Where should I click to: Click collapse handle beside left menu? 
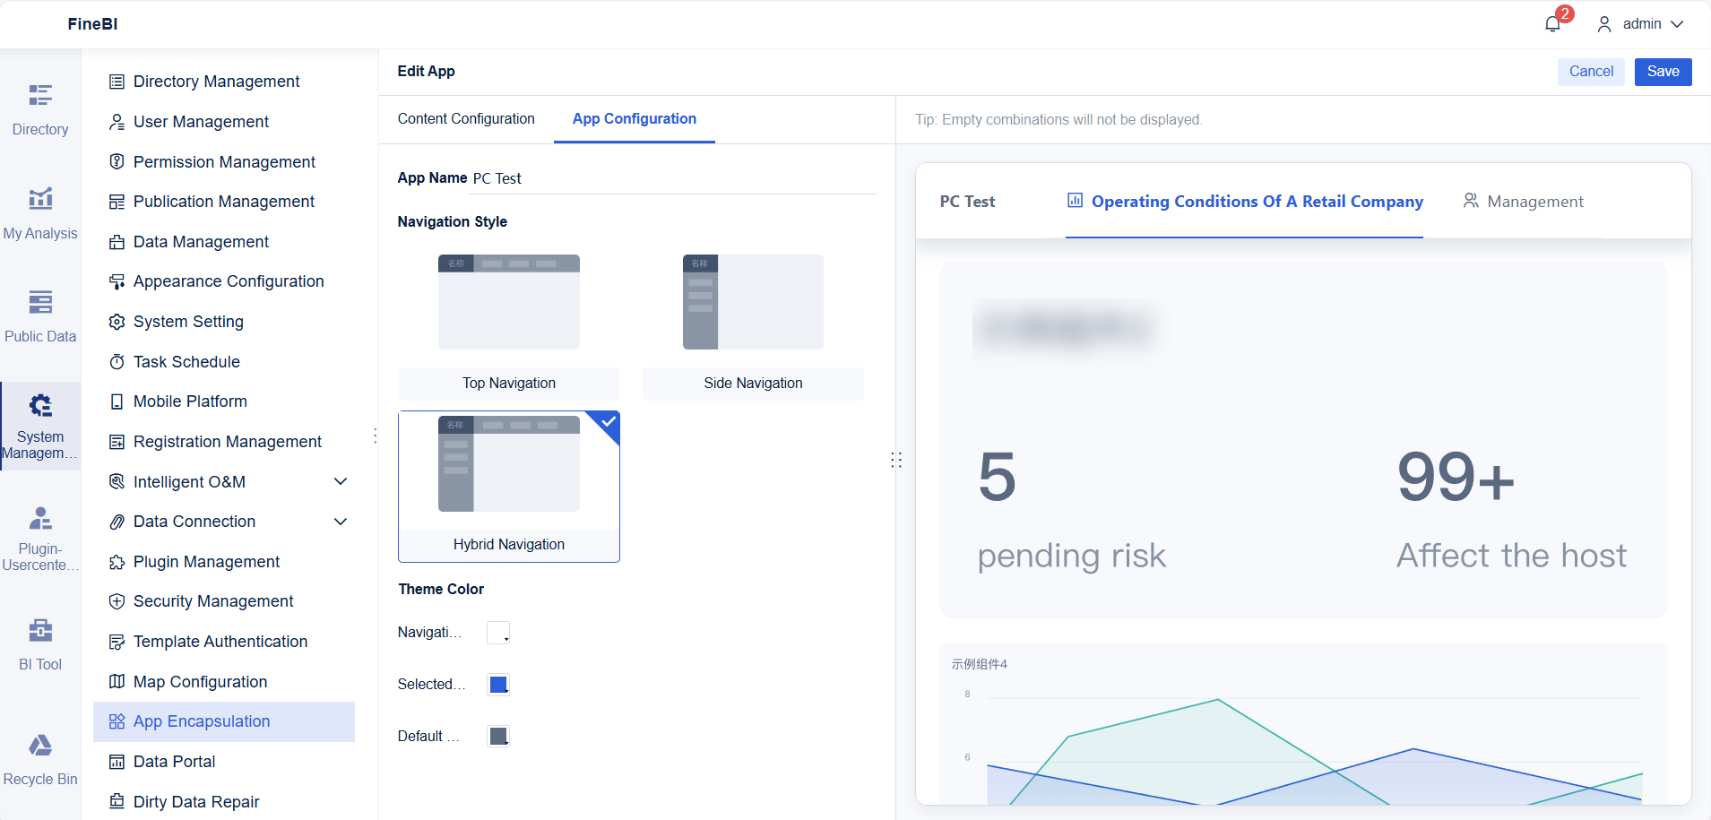375,436
